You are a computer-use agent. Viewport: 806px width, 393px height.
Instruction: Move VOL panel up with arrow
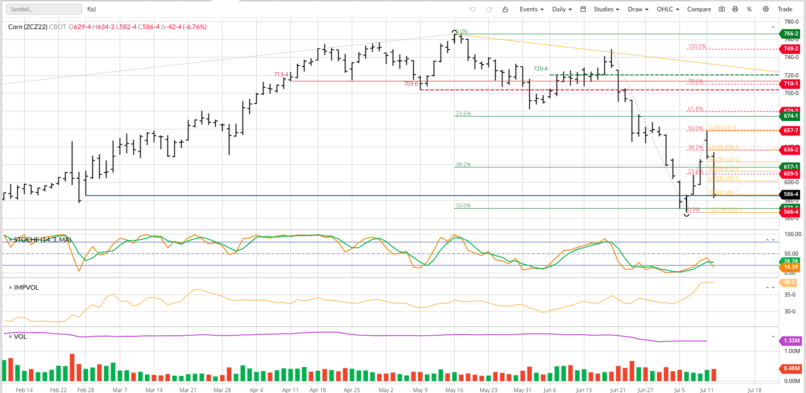click(x=773, y=337)
